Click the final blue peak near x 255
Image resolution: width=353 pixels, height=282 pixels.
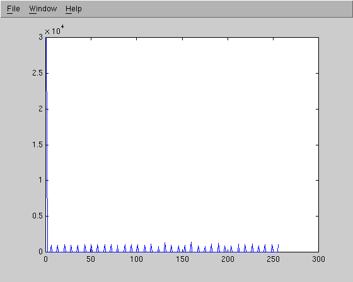[x=278, y=248]
